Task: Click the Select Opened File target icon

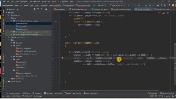Action: pyautogui.click(x=34, y=9)
